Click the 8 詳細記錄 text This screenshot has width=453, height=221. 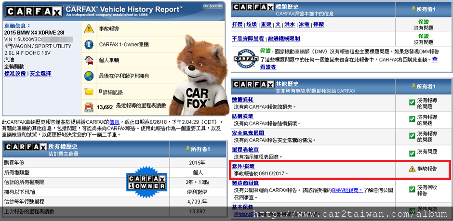(111, 92)
